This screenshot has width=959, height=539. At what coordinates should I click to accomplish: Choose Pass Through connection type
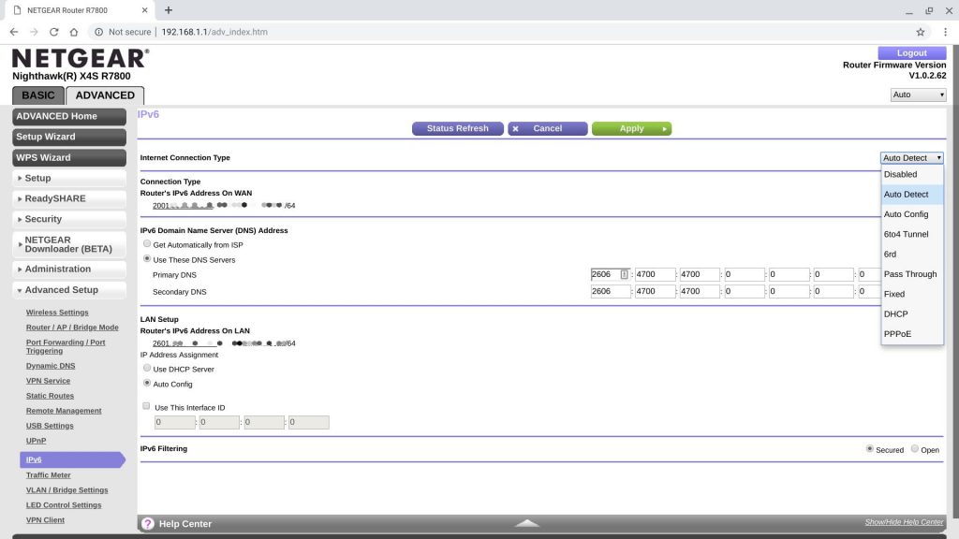[x=912, y=274]
